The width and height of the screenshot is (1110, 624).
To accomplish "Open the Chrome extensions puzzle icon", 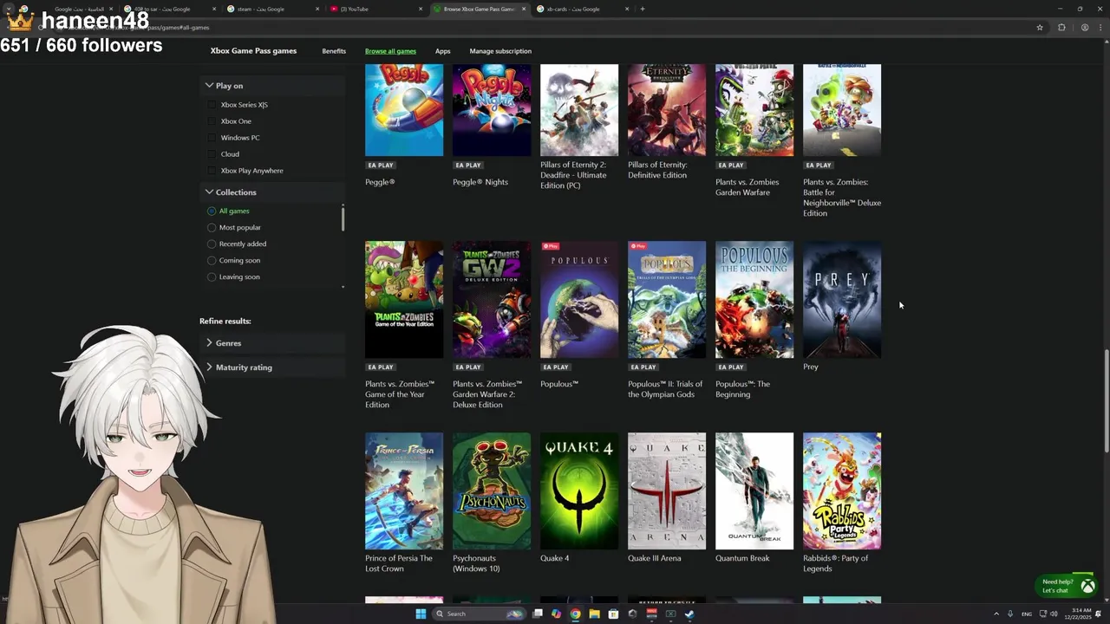I will coord(1061,27).
